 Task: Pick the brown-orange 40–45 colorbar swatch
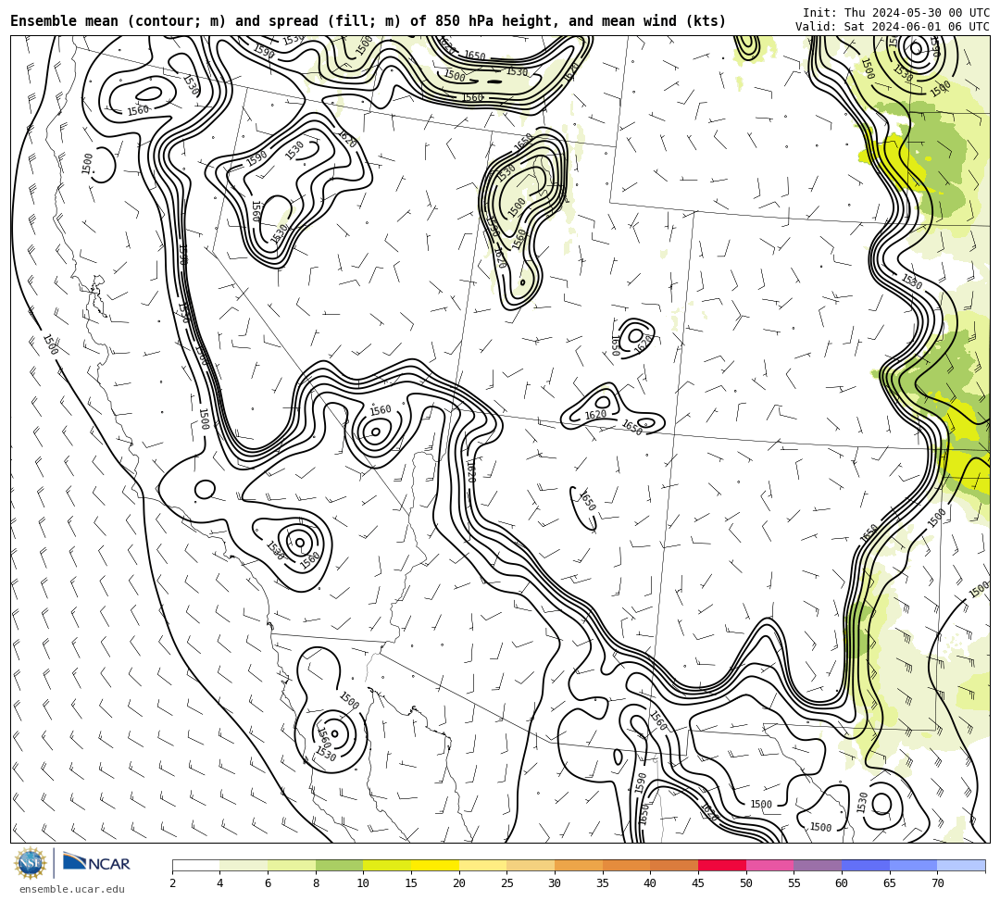(674, 865)
